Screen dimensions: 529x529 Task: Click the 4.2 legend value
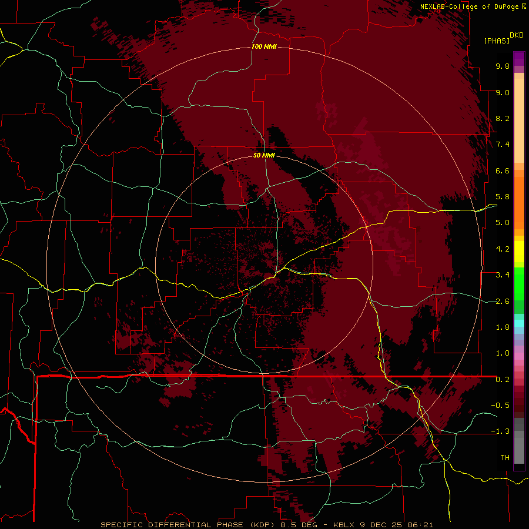coord(503,249)
